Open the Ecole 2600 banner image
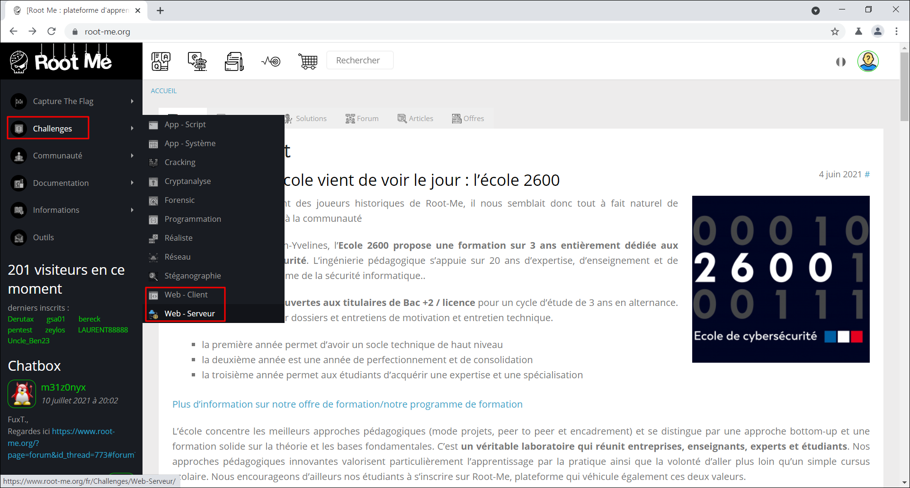This screenshot has height=488, width=910. pyautogui.click(x=781, y=279)
